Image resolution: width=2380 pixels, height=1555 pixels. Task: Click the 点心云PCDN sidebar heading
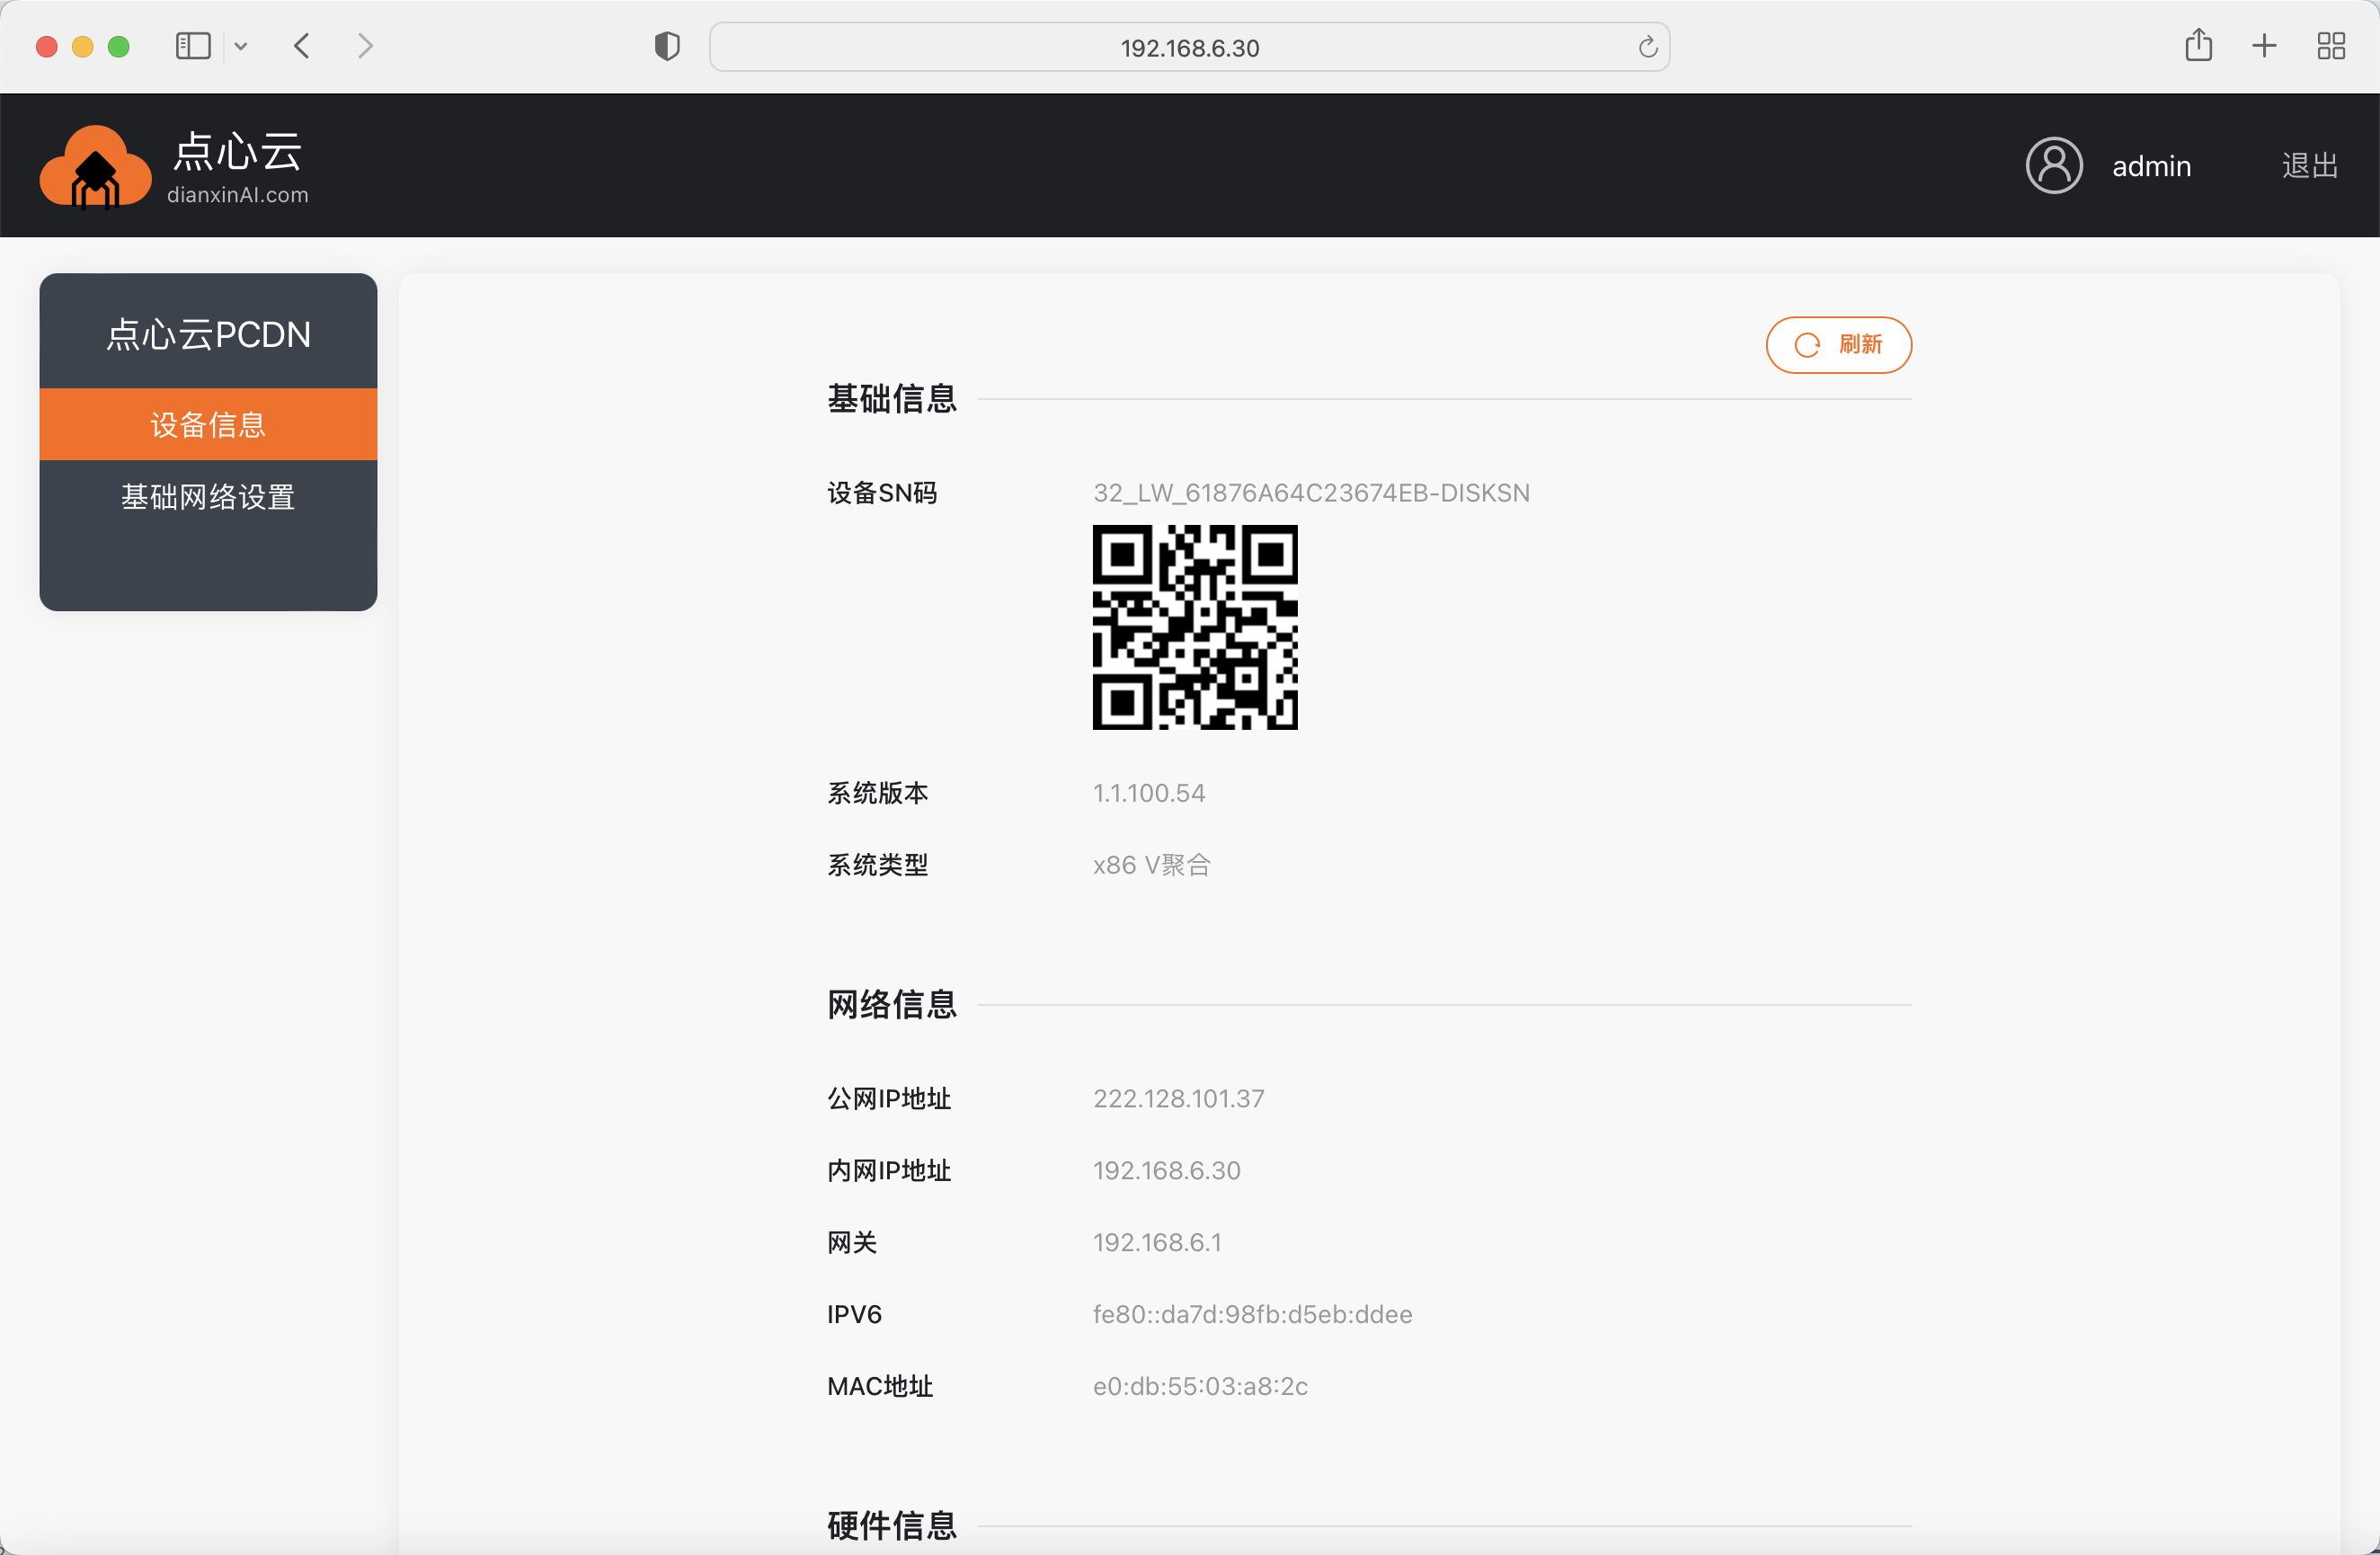click(x=208, y=334)
